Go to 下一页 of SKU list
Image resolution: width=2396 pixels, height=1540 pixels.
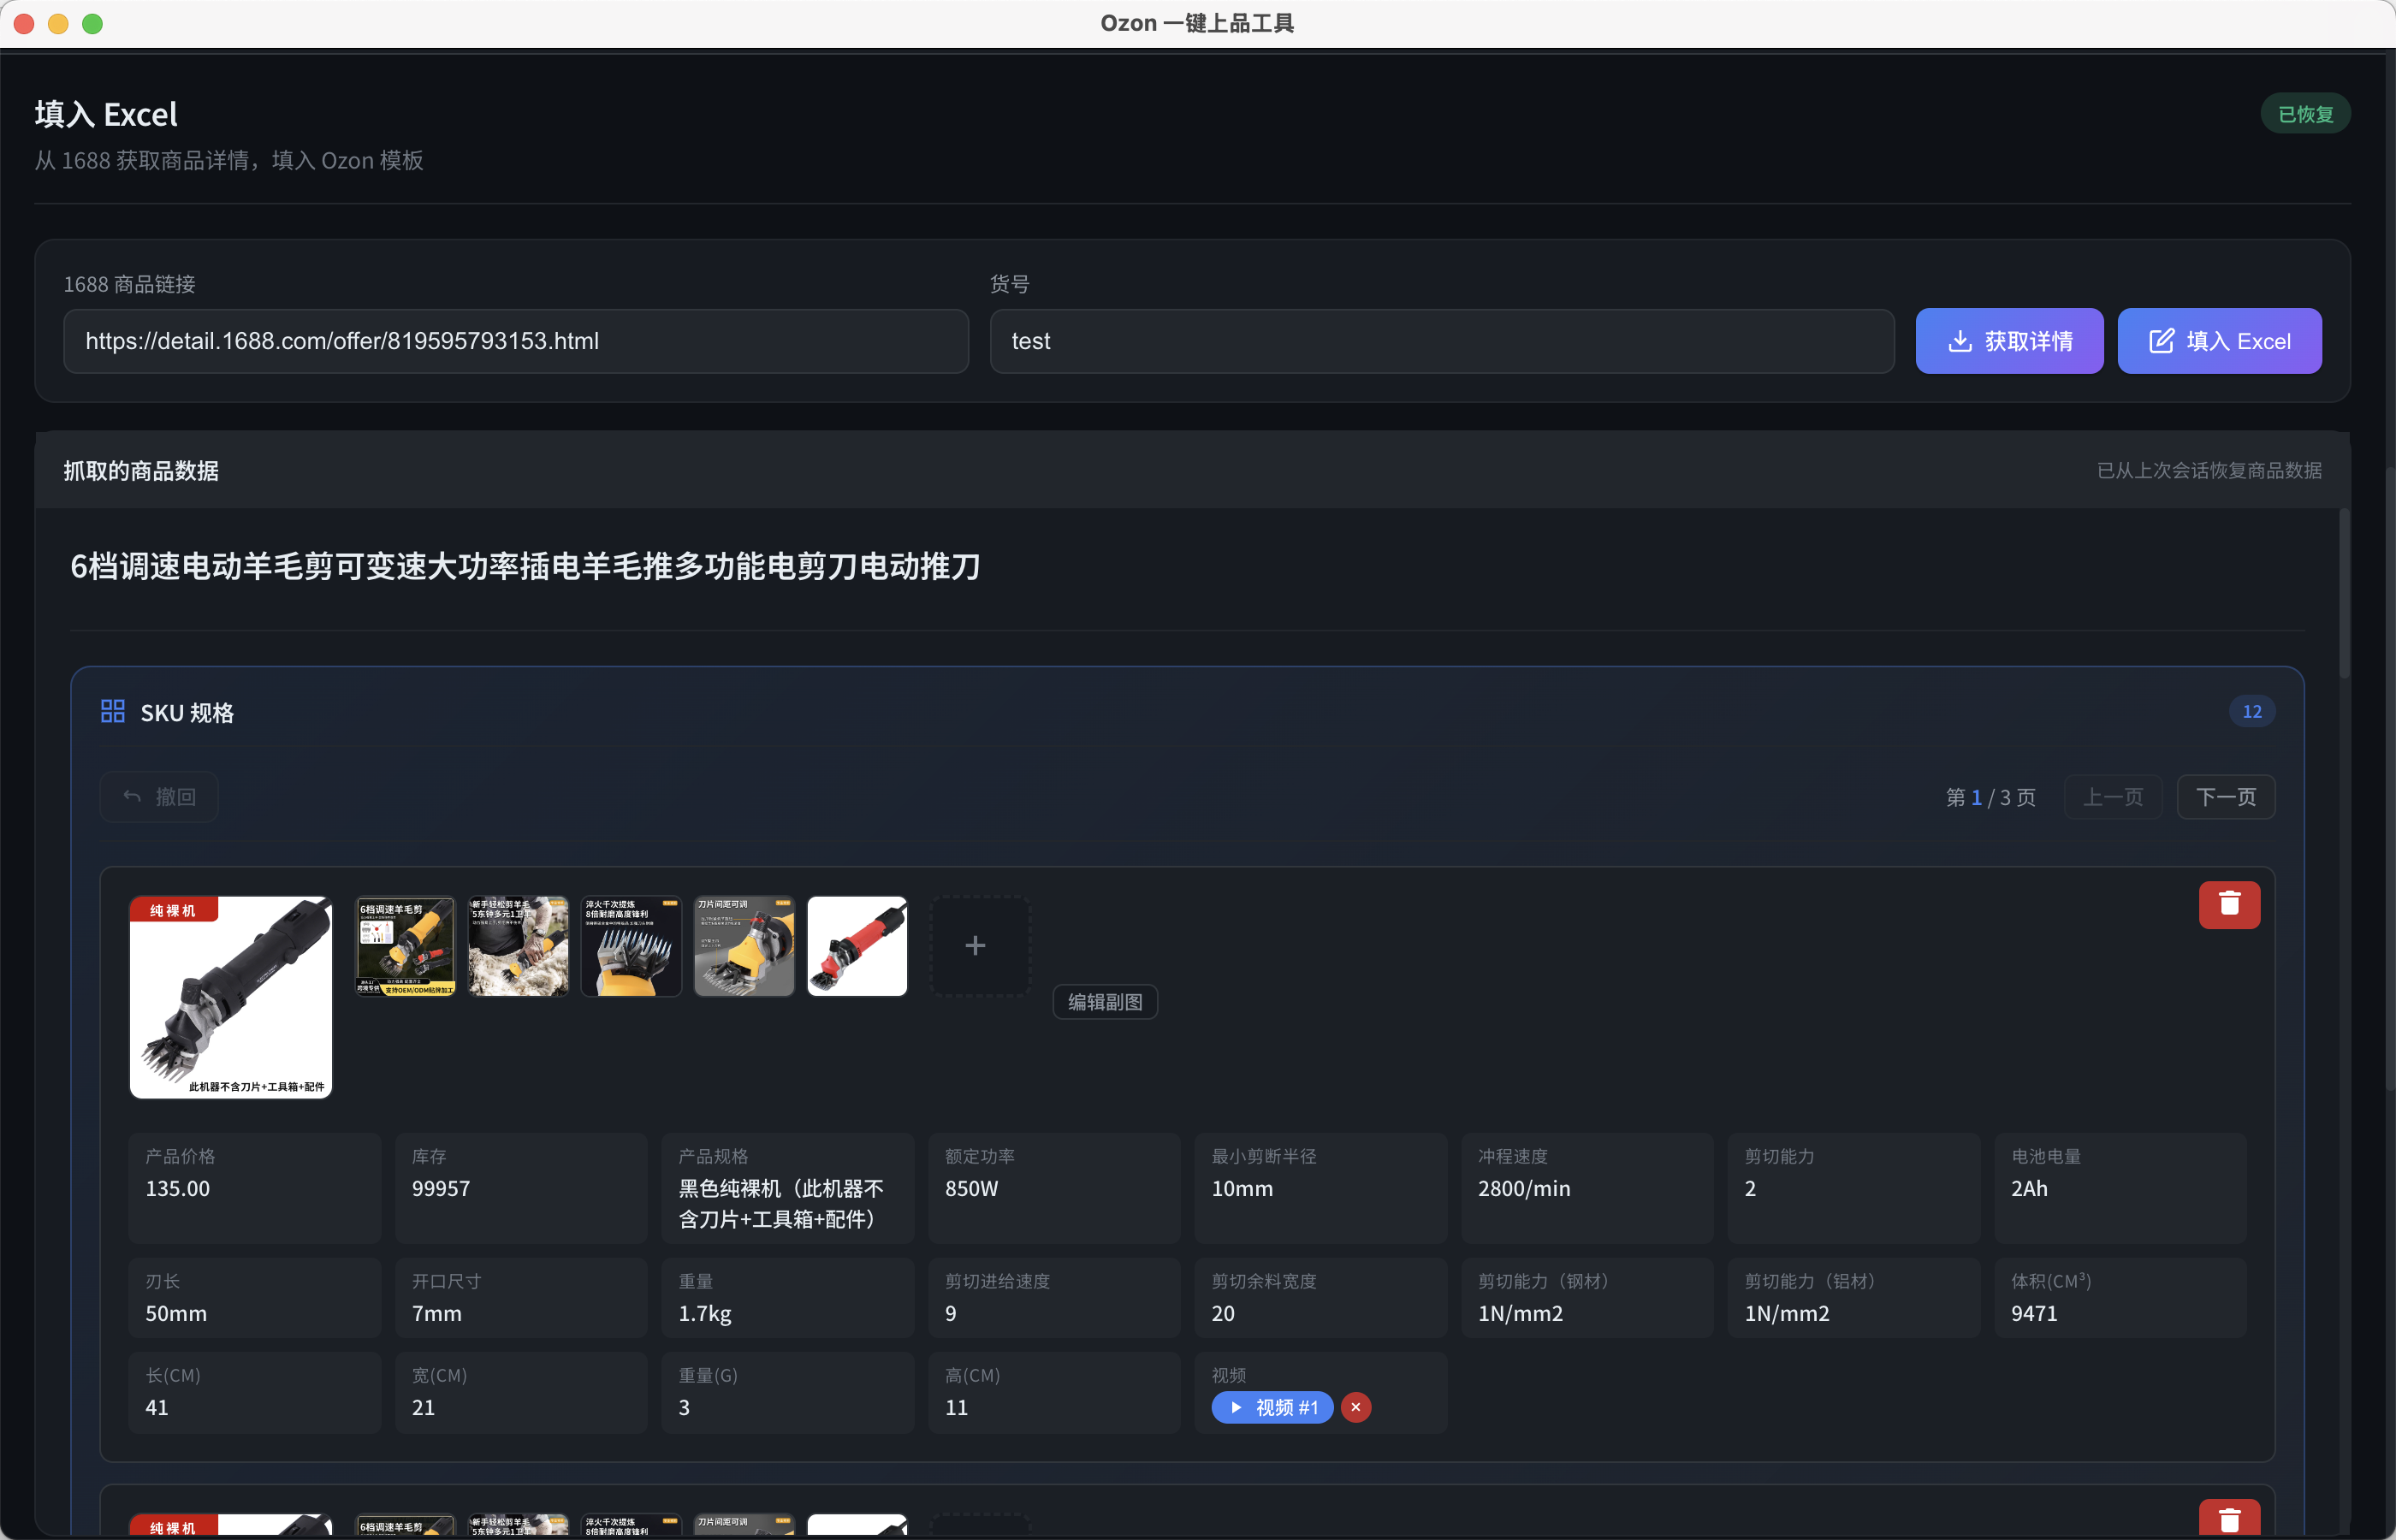click(2226, 797)
